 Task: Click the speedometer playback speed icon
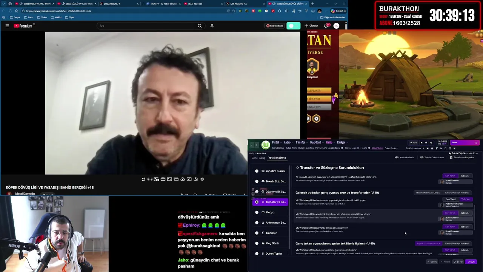click(x=183, y=179)
